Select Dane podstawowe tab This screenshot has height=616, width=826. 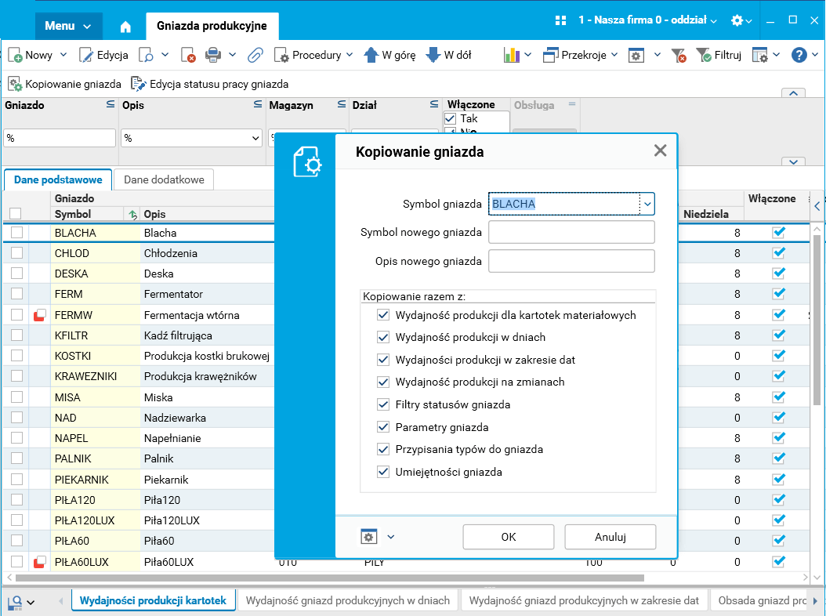(58, 179)
